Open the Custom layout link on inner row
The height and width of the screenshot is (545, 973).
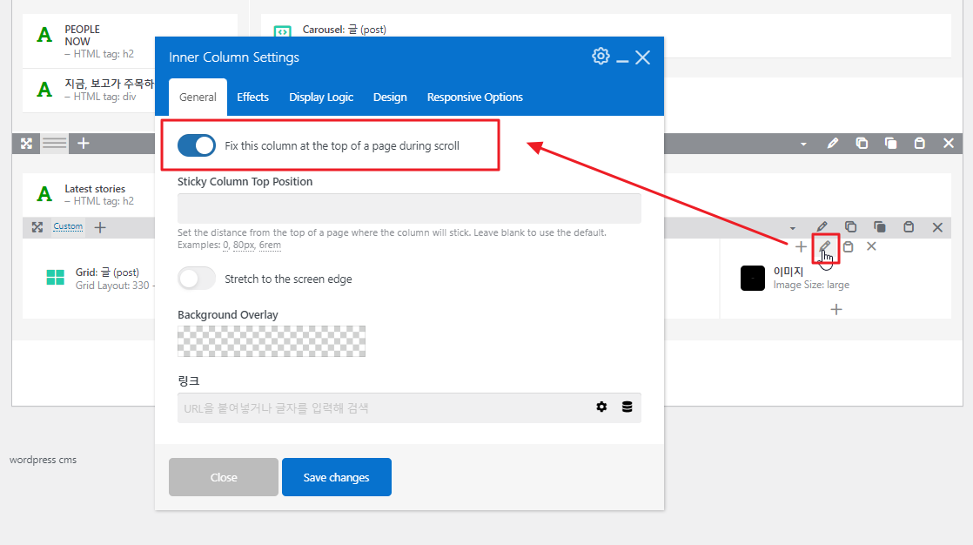pos(68,226)
